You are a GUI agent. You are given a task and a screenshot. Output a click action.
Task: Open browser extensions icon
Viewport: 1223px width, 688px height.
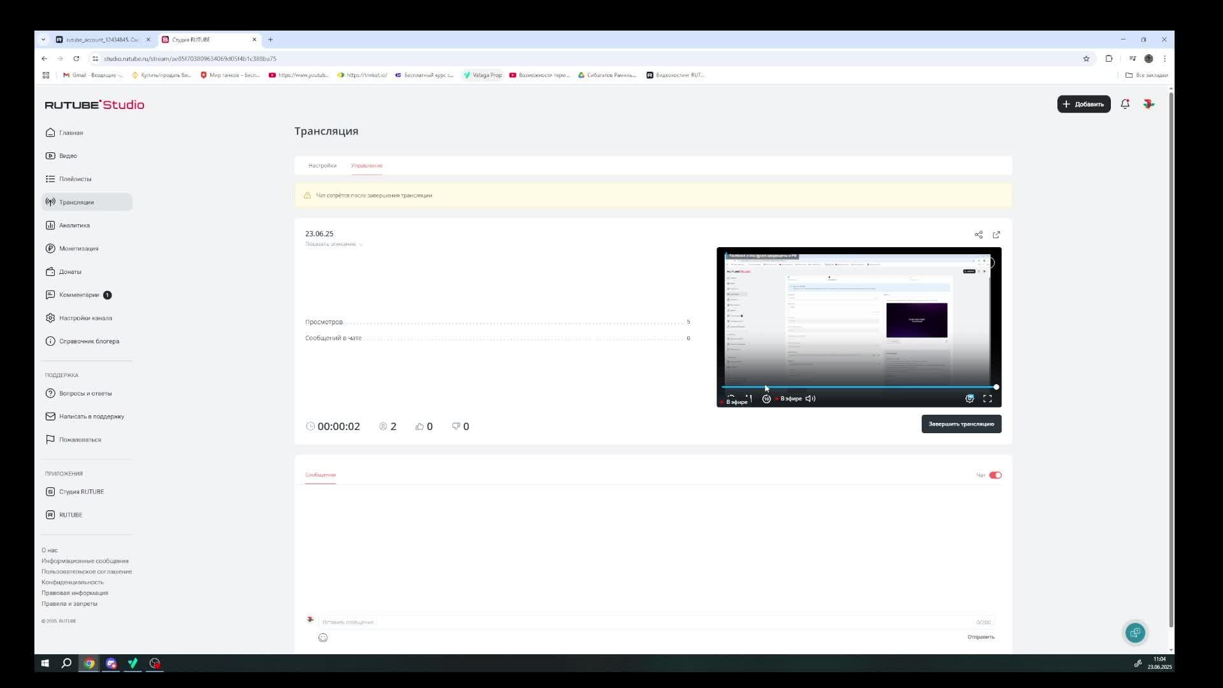[1109, 59]
